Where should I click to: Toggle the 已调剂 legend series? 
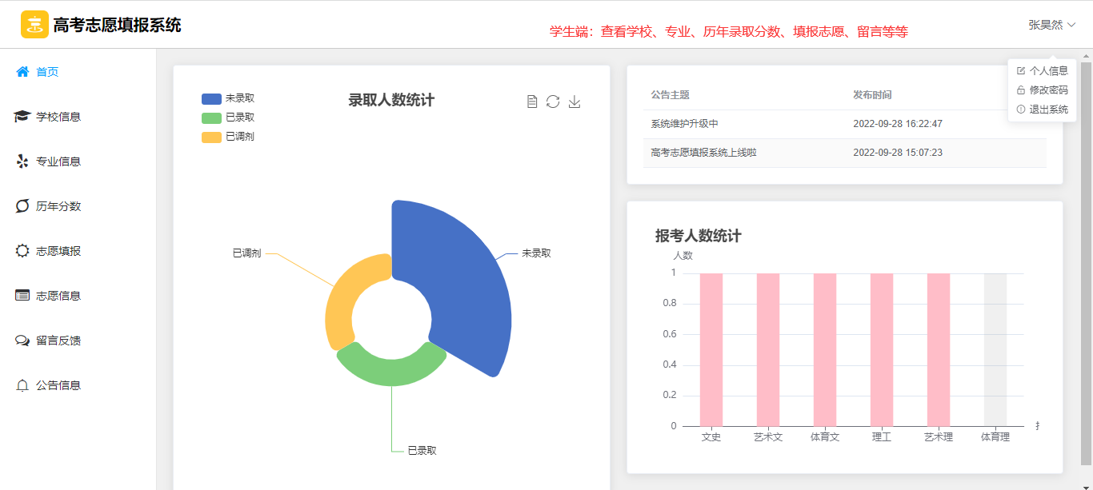click(228, 137)
